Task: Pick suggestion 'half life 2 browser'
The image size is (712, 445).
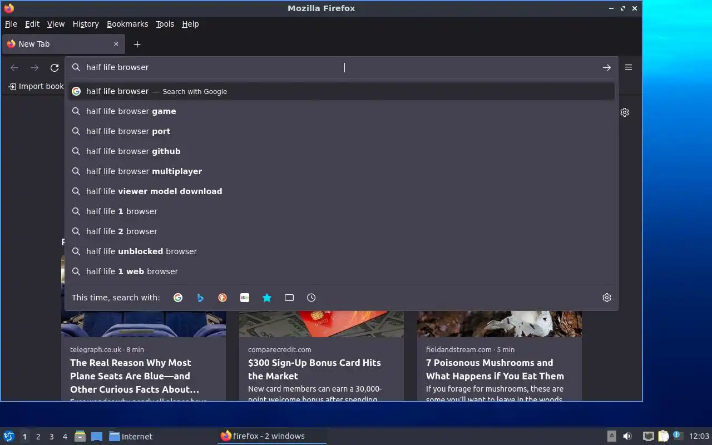Action: 342,231
